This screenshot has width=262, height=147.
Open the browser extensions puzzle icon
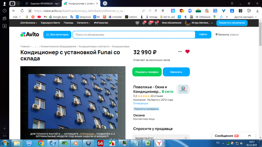[249, 11]
